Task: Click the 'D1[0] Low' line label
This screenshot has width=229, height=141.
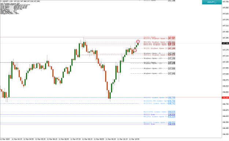Action: (x=149, y=124)
